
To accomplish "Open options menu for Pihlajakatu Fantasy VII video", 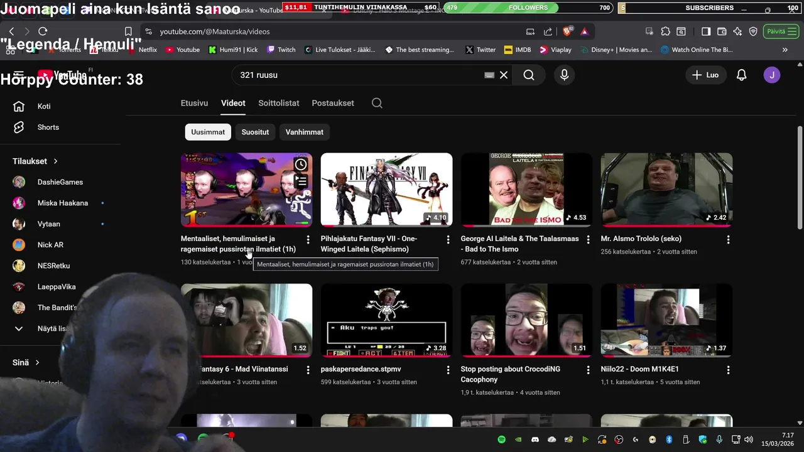I will (x=448, y=239).
